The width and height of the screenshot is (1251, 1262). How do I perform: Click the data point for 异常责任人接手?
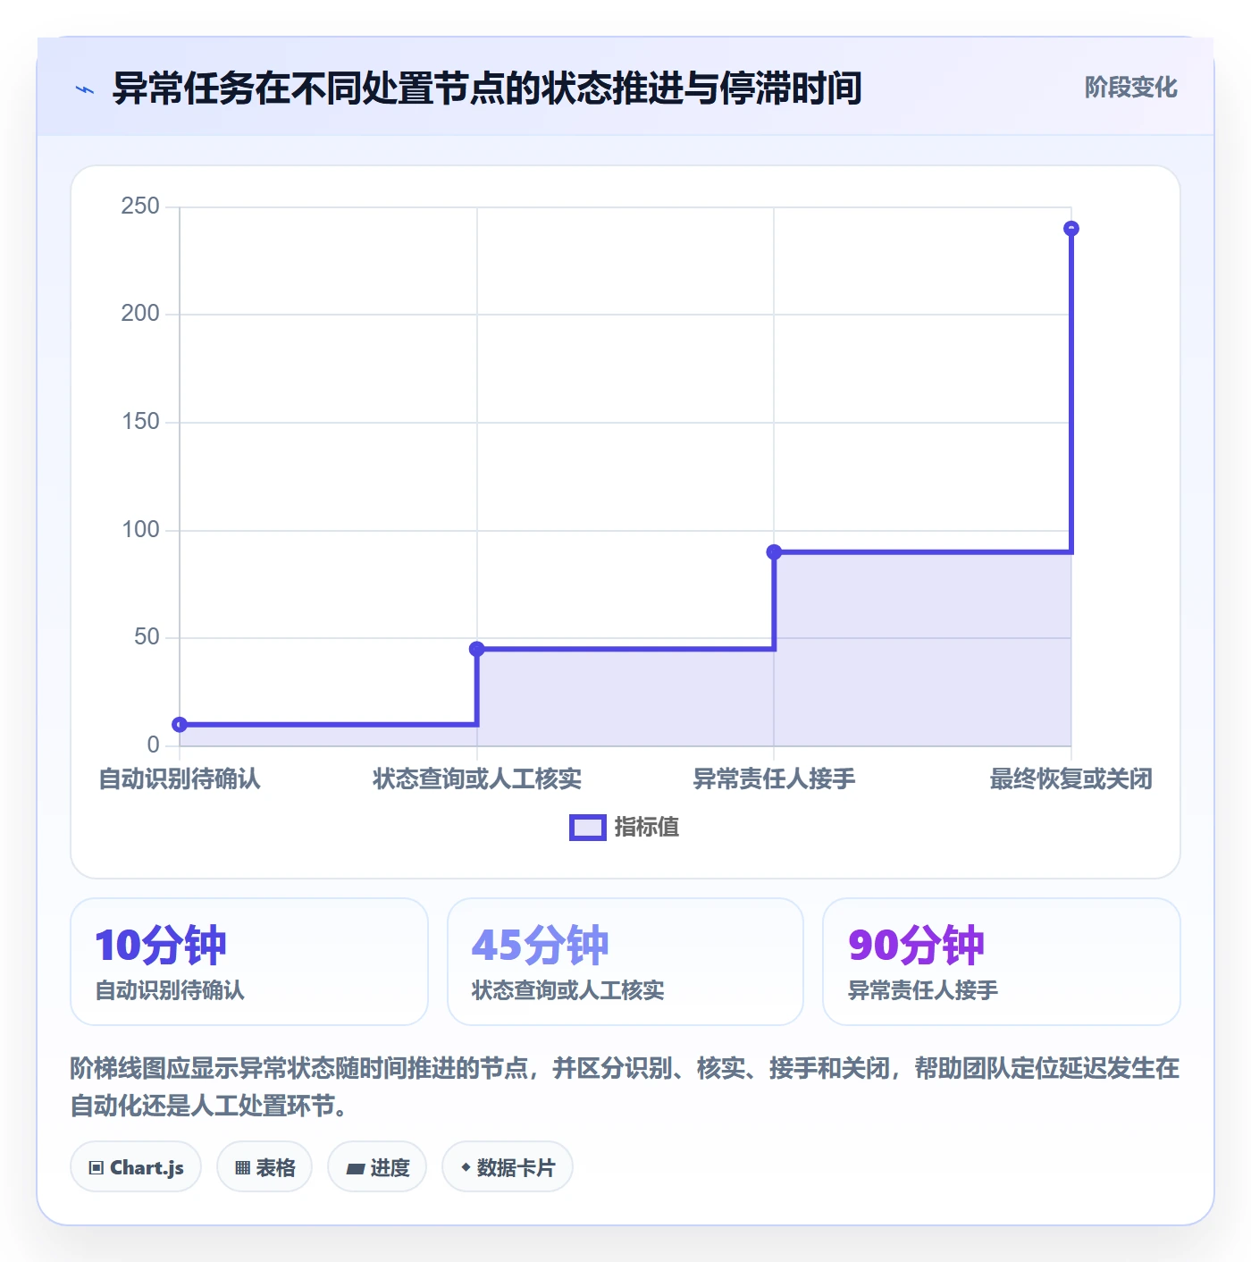click(774, 552)
